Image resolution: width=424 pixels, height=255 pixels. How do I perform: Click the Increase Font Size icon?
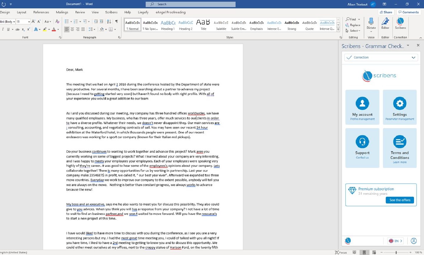[x=33, y=21]
